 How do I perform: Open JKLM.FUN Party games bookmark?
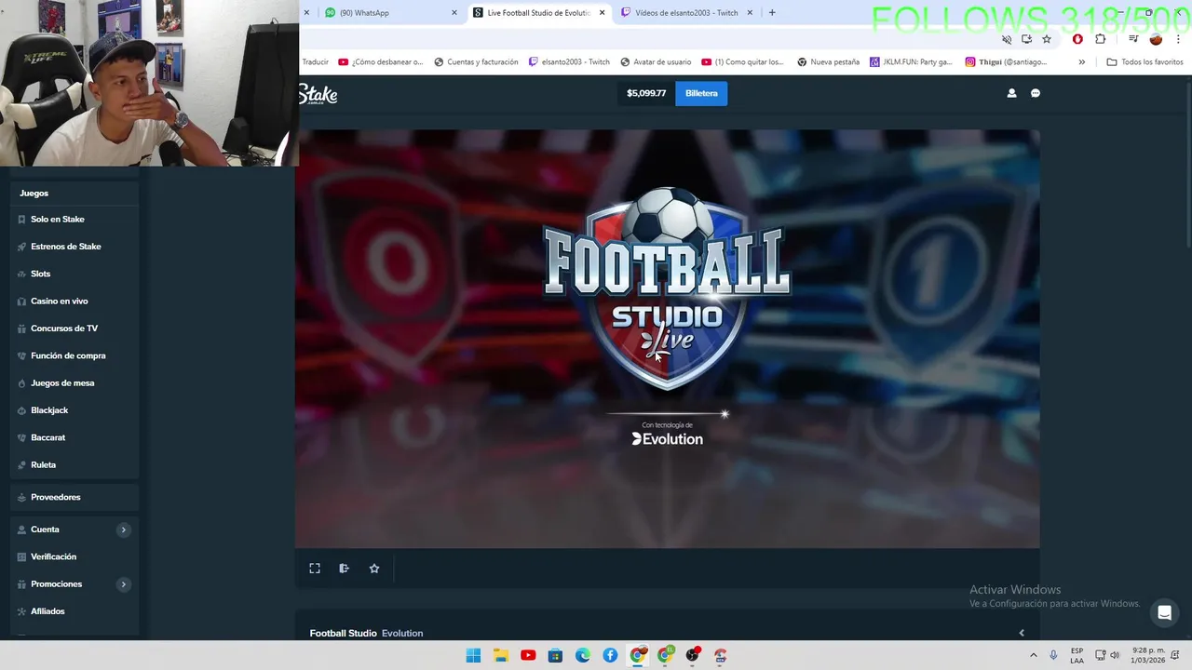(x=911, y=62)
